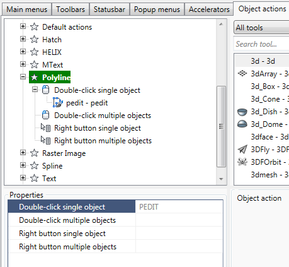Click cursor-menu icon for Right button single object
Screen dimensions: 289x267
tap(45, 128)
